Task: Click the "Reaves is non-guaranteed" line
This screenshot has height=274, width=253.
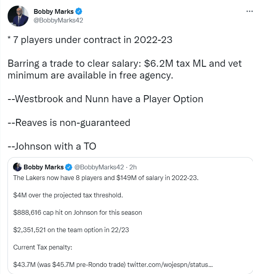Action: [x=69, y=122]
